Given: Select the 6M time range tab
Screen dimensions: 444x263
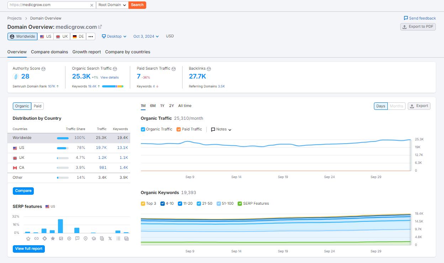Looking at the screenshot, I should pos(153,106).
